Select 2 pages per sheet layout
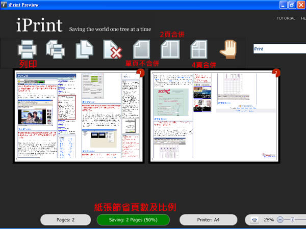 pyautogui.click(x=169, y=49)
